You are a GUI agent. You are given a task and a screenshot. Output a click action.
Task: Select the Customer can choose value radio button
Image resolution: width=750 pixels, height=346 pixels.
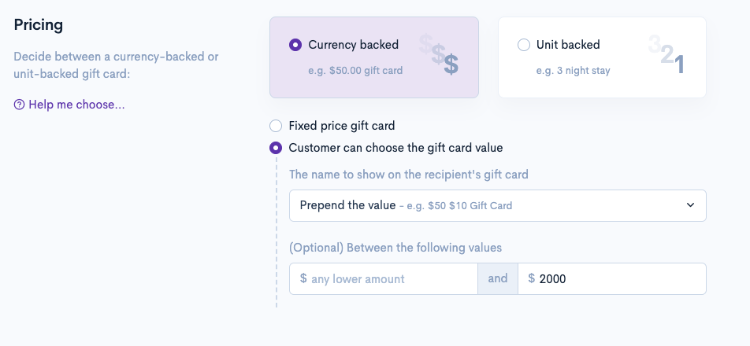click(275, 148)
